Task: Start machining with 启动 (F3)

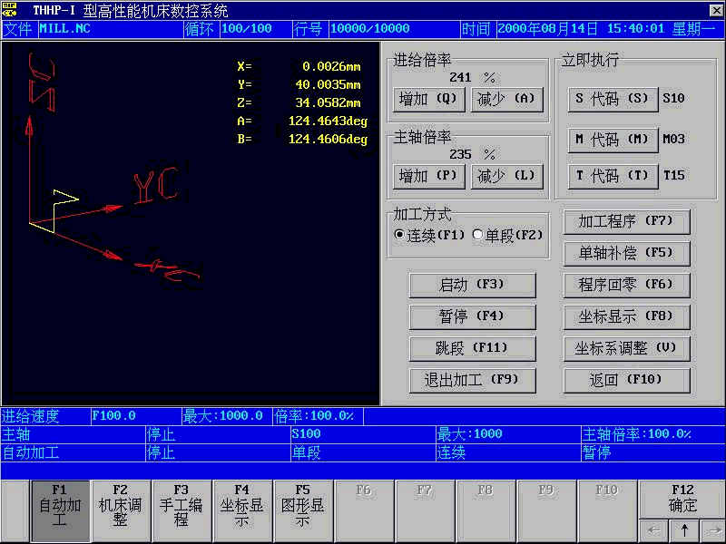Action: 473,285
